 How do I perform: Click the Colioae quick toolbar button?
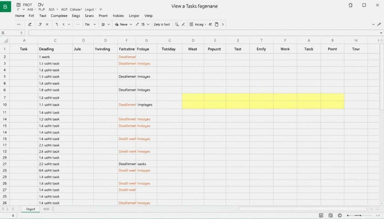point(76,9)
